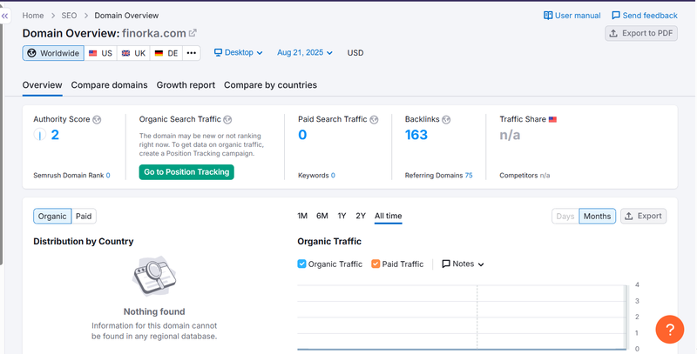The image size is (697, 354).
Task: Open the Compare domains tab
Action: point(110,85)
